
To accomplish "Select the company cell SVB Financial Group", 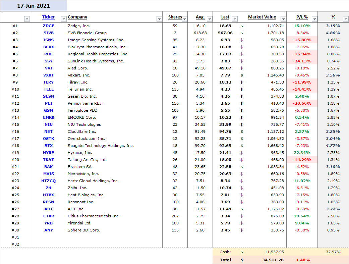I will [115, 33].
